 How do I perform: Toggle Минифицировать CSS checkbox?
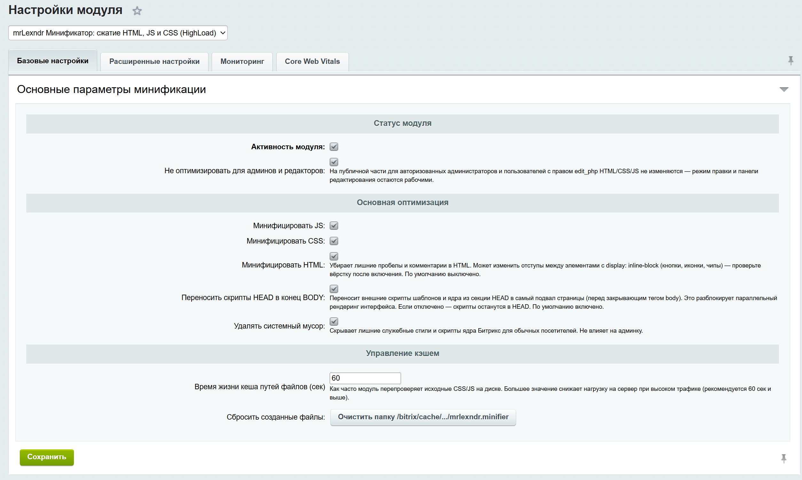[334, 241]
